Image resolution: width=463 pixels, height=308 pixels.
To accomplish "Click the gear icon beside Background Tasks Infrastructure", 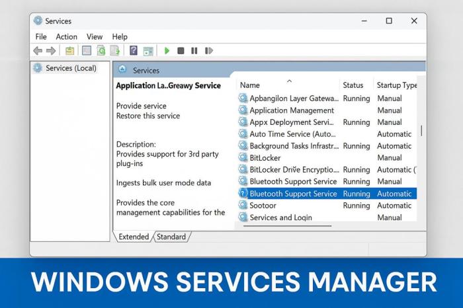I will [x=243, y=146].
